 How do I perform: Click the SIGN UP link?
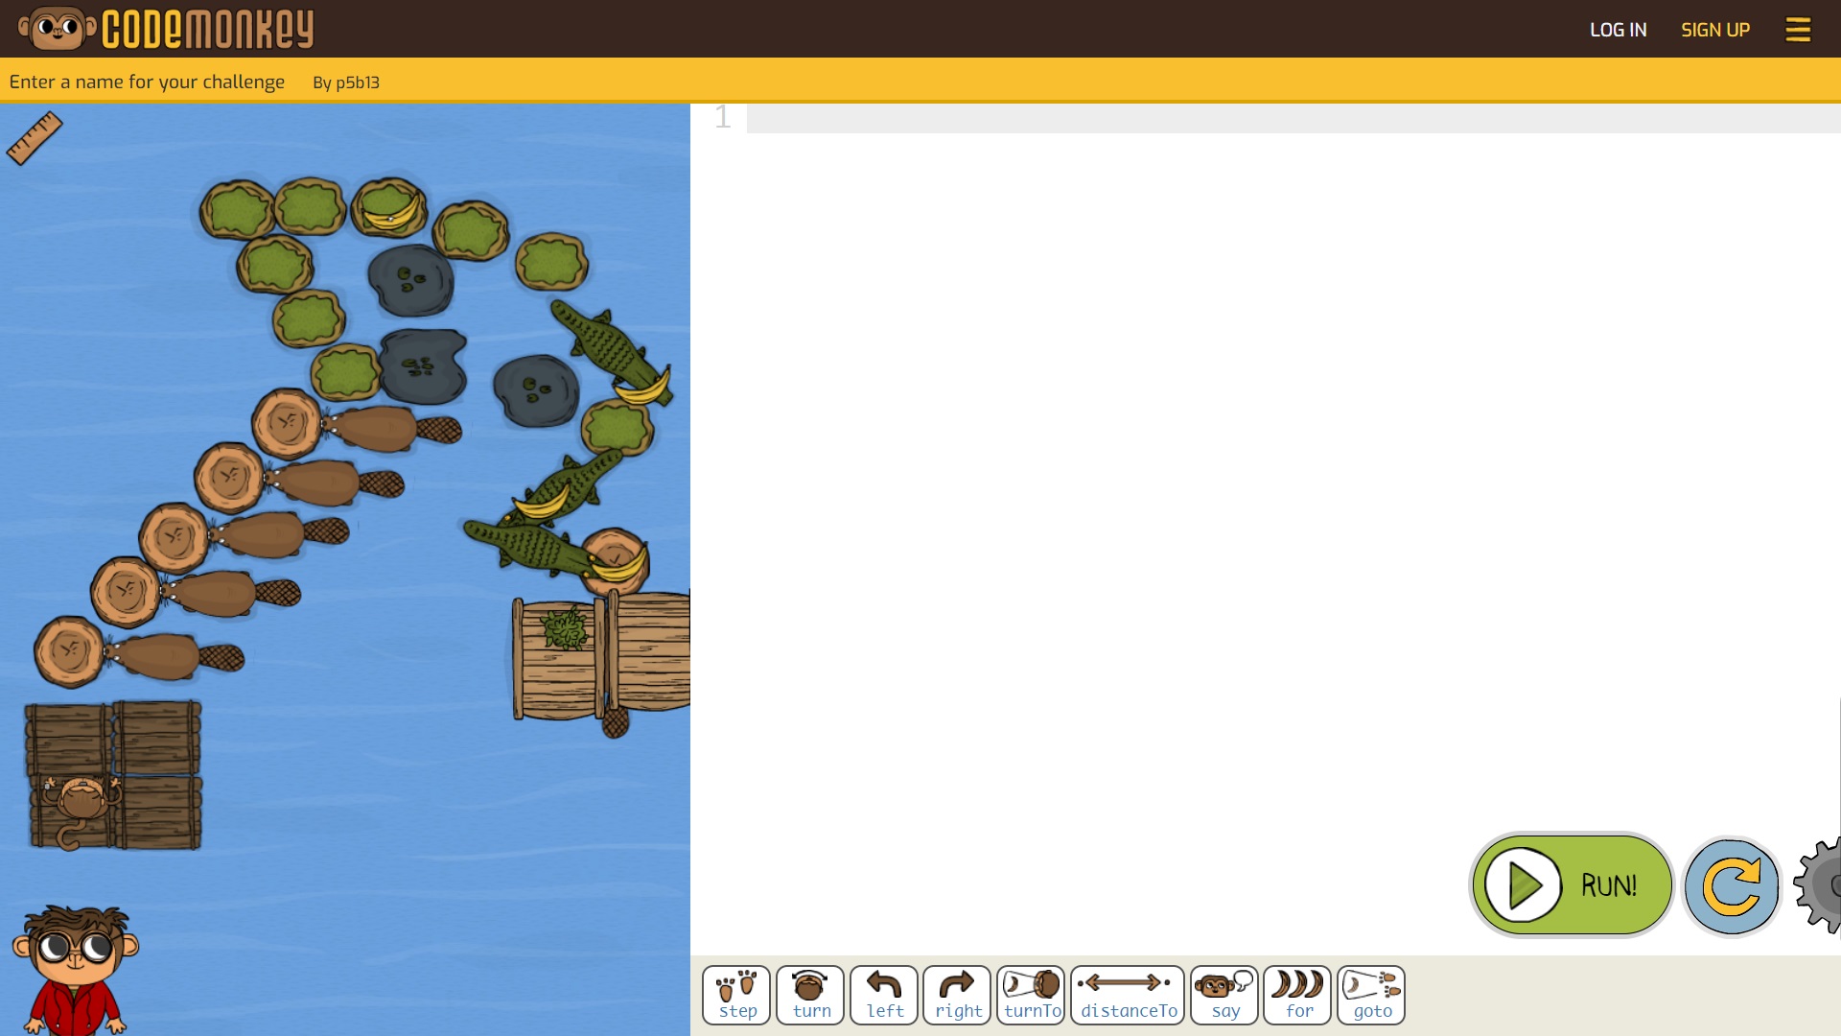click(x=1715, y=30)
